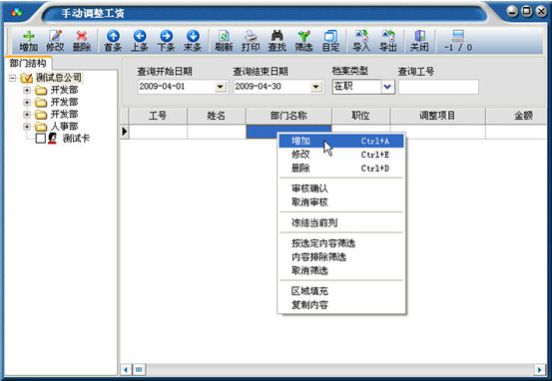Go to previous record with 上条
This screenshot has height=381, width=552.
[140, 41]
